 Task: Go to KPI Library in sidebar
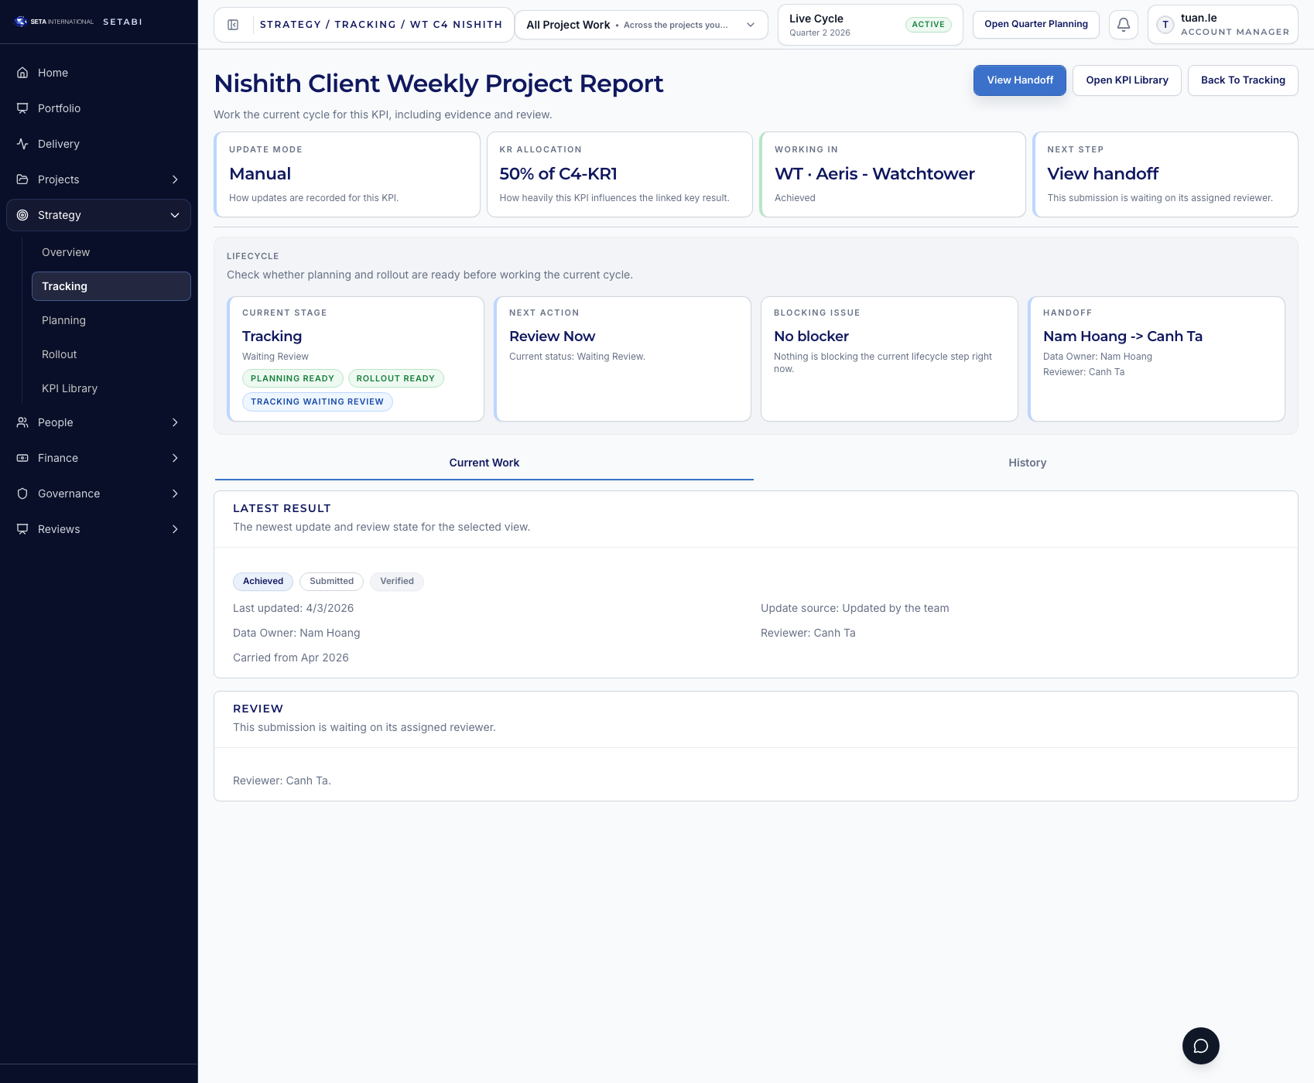[70, 388]
